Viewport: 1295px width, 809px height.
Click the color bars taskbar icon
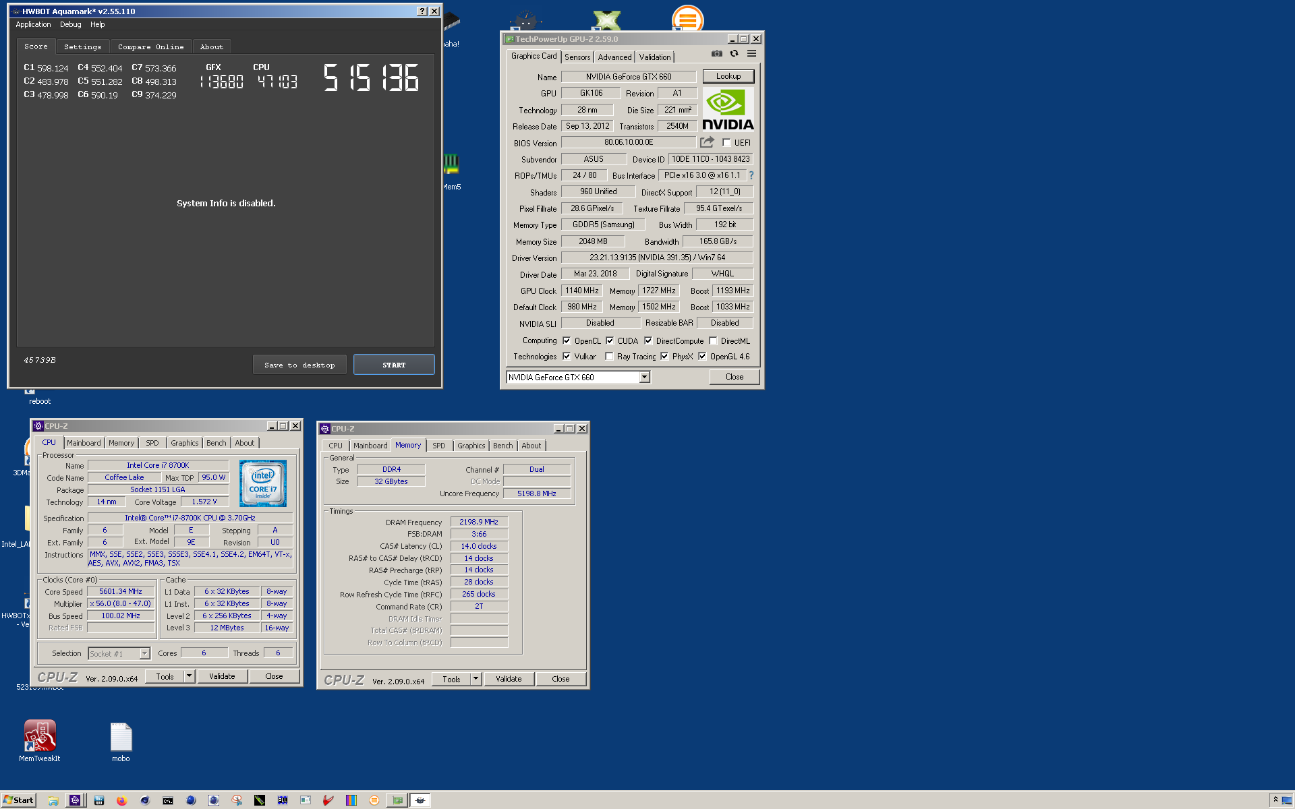(x=351, y=800)
